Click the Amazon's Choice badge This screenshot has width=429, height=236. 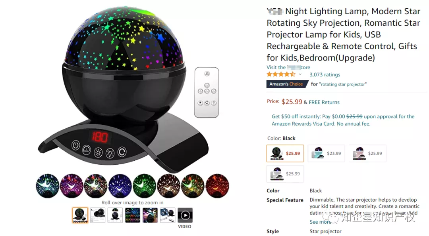(286, 84)
